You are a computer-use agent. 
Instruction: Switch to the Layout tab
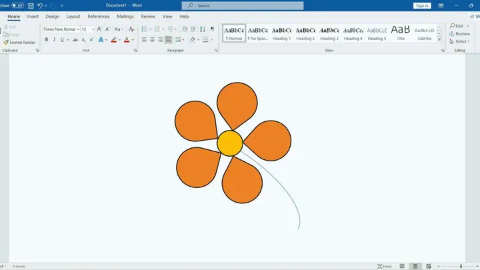coord(73,17)
